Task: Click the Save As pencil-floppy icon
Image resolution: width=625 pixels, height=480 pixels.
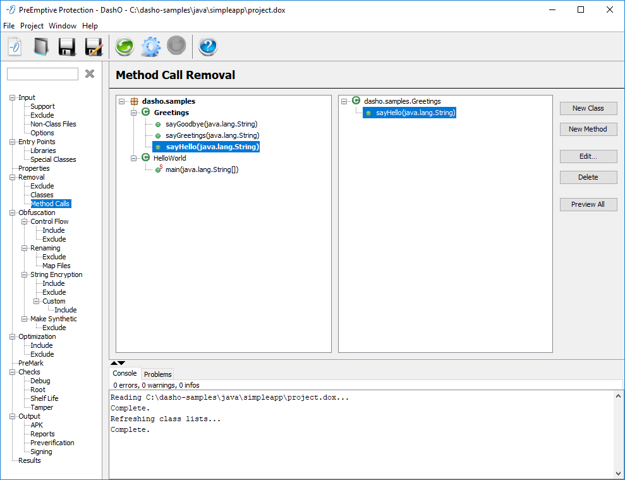Action: [94, 47]
